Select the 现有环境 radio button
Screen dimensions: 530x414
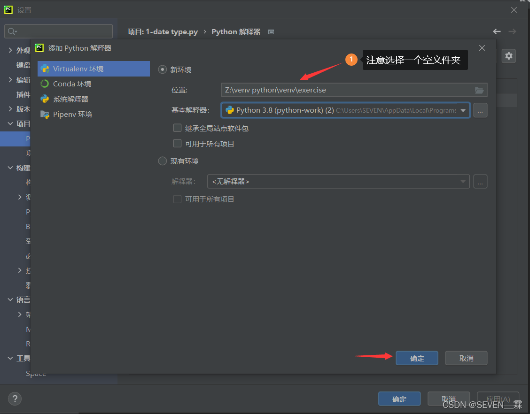click(163, 161)
